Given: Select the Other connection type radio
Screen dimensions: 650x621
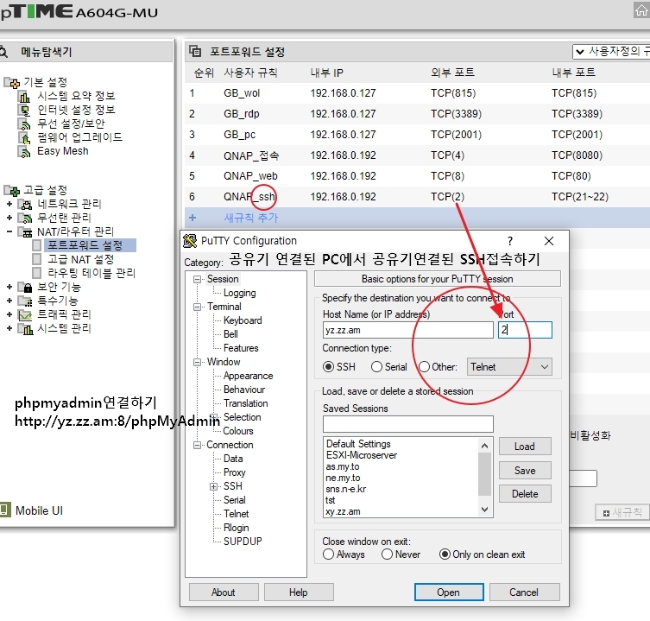Looking at the screenshot, I should tap(424, 367).
